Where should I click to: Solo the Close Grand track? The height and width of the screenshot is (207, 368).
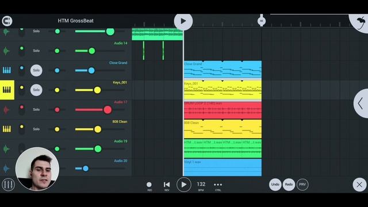pyautogui.click(x=36, y=70)
